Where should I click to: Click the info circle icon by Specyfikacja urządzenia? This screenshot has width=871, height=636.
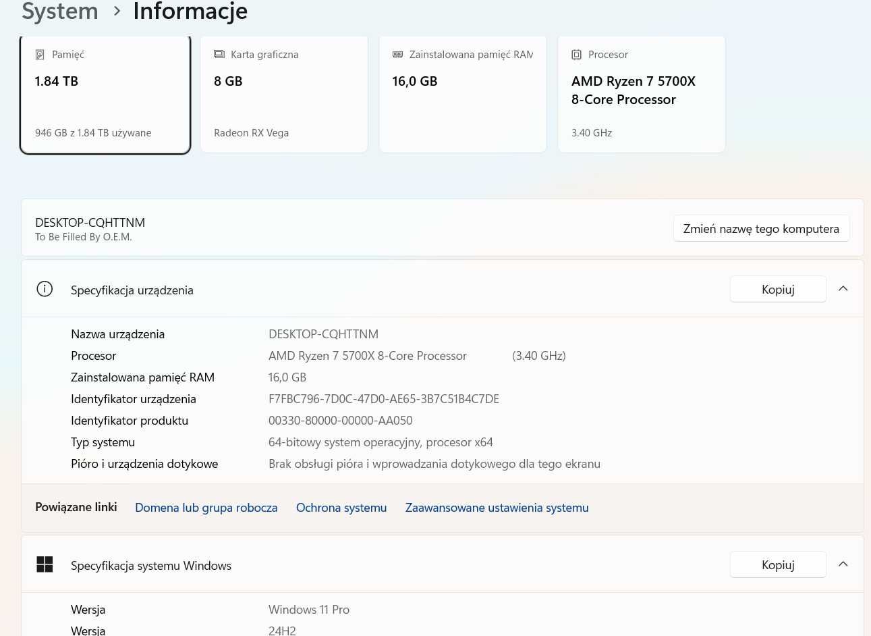pyautogui.click(x=45, y=290)
